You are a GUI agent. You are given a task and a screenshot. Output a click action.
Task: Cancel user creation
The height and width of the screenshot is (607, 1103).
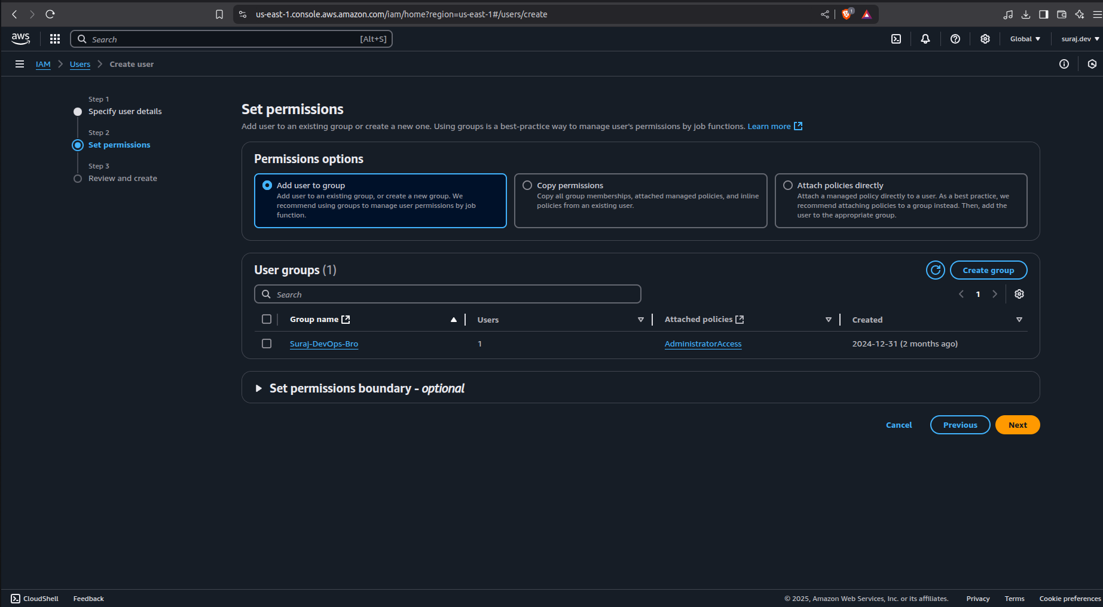[899, 425]
